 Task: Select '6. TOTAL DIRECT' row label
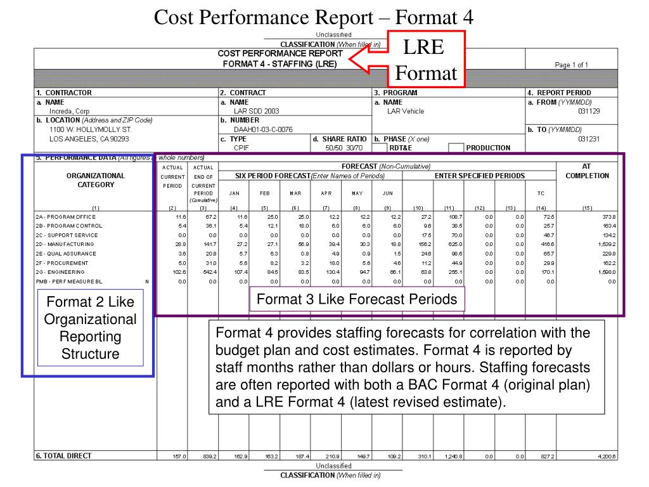point(63,456)
